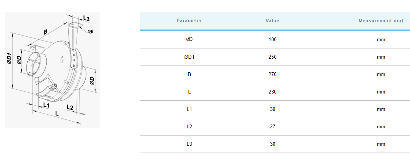The image size is (410, 159).
Task: Click the fan dimension diagram image
Action: point(52,70)
